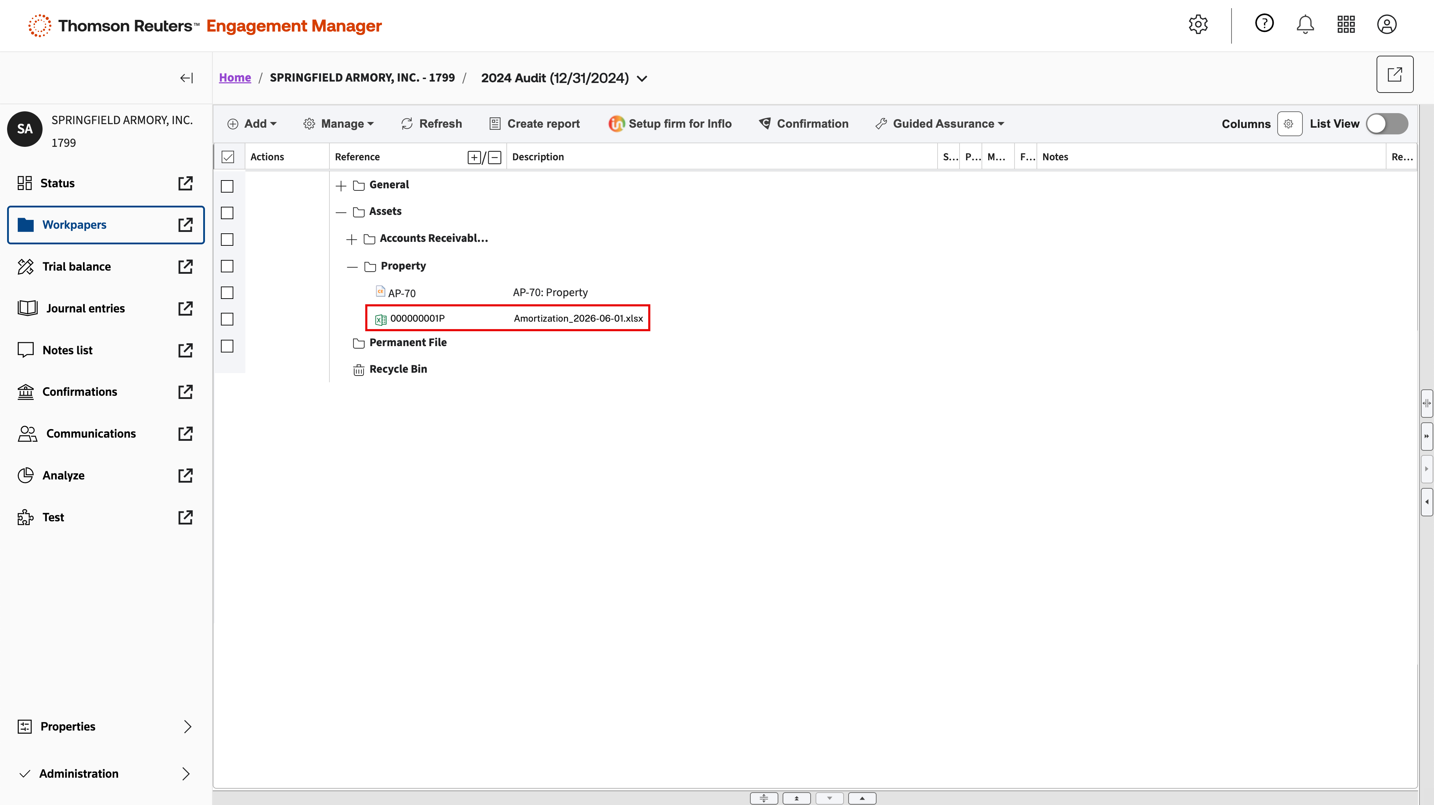Open the Guided Assurance dropdown
The width and height of the screenshot is (1434, 805).
(x=940, y=124)
